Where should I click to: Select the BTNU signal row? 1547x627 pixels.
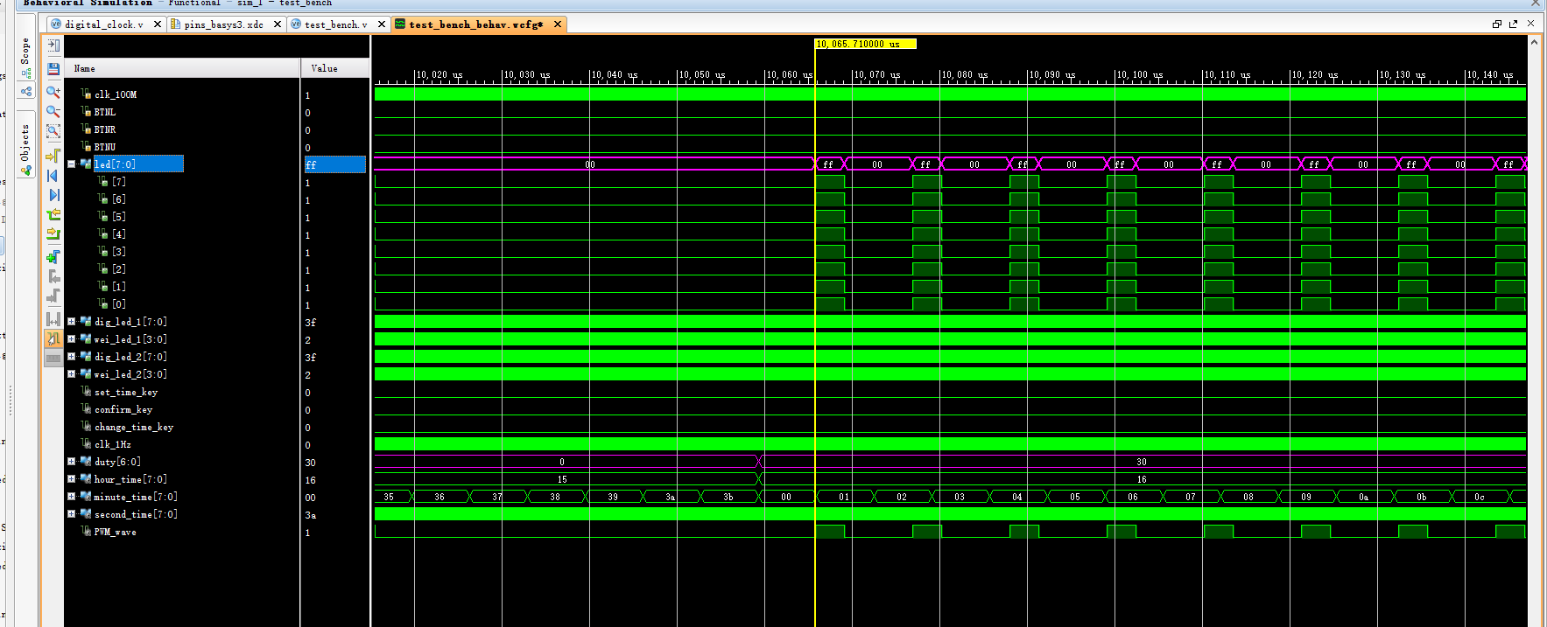point(105,147)
